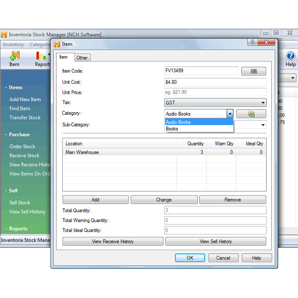Viewport: 298px width, 298px height.
Task: Open the category manager icon button
Action: point(251,114)
